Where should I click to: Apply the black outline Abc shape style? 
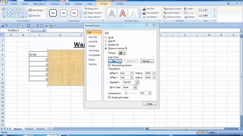coord(53,13)
